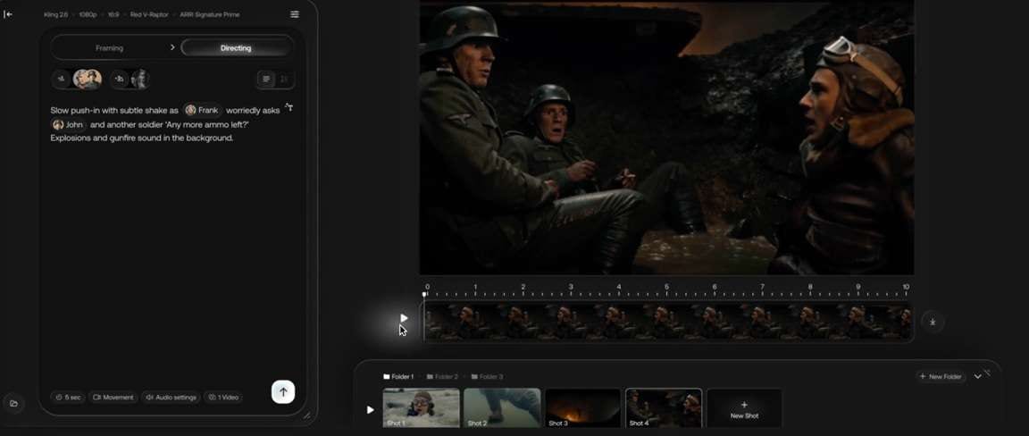Change the 16:9 aspect ratio setting
Image resolution: width=1029 pixels, height=436 pixels.
(113, 14)
